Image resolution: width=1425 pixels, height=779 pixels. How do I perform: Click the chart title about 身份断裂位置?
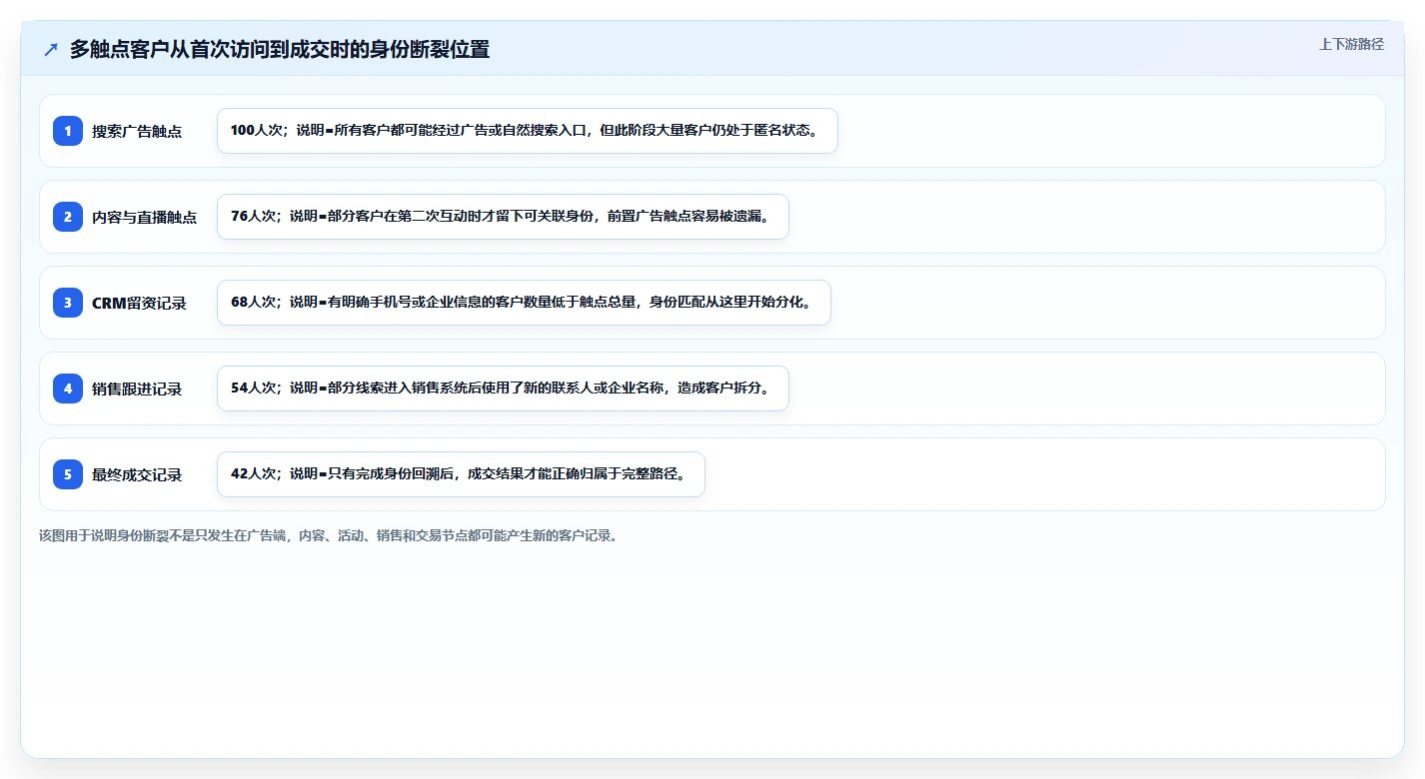[x=280, y=49]
